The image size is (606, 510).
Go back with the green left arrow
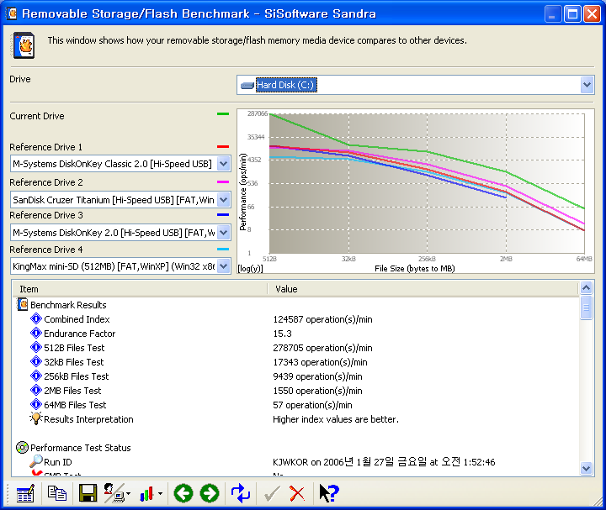click(x=183, y=493)
